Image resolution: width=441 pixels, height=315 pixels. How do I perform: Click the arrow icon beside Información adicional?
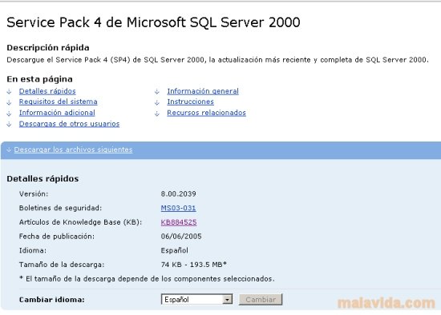[10, 114]
